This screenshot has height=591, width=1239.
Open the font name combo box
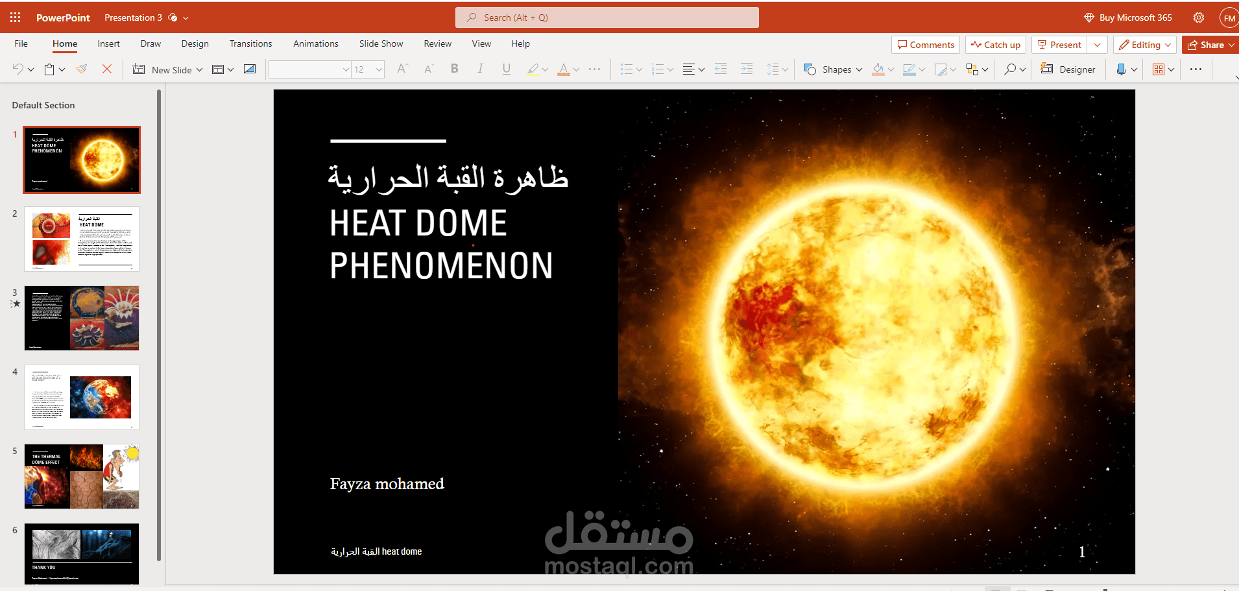click(x=309, y=69)
